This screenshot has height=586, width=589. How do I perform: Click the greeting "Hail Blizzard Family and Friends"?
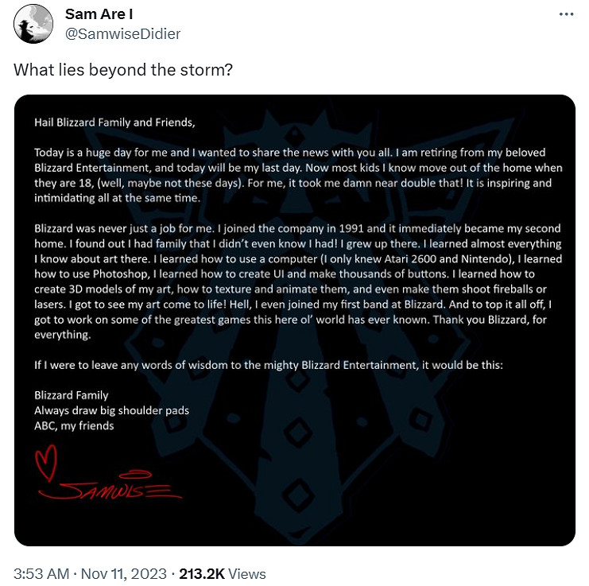click(x=114, y=122)
